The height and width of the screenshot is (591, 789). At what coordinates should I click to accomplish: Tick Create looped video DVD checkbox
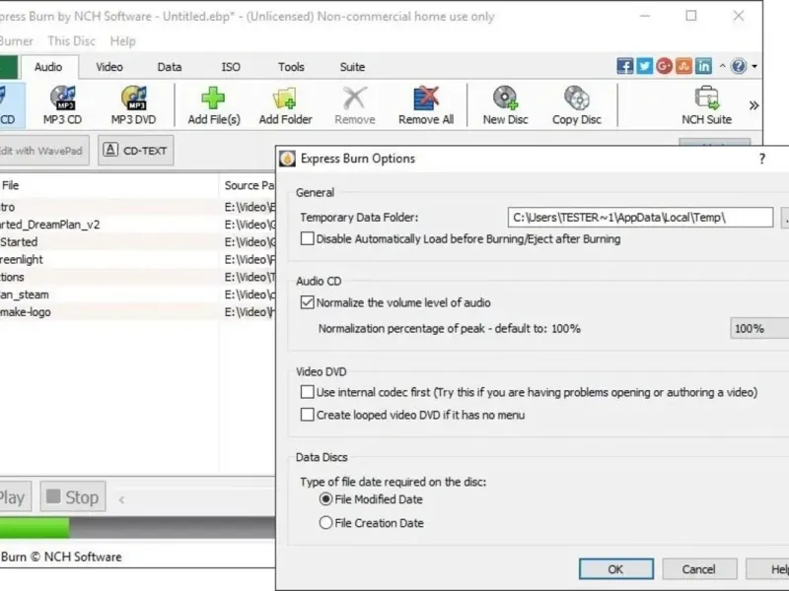pos(307,415)
